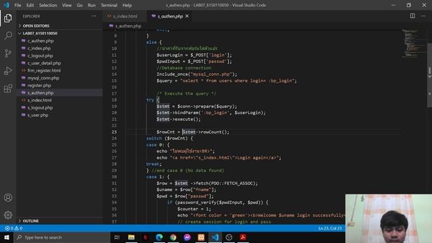Open the Run and Debug view

pyautogui.click(x=8, y=71)
